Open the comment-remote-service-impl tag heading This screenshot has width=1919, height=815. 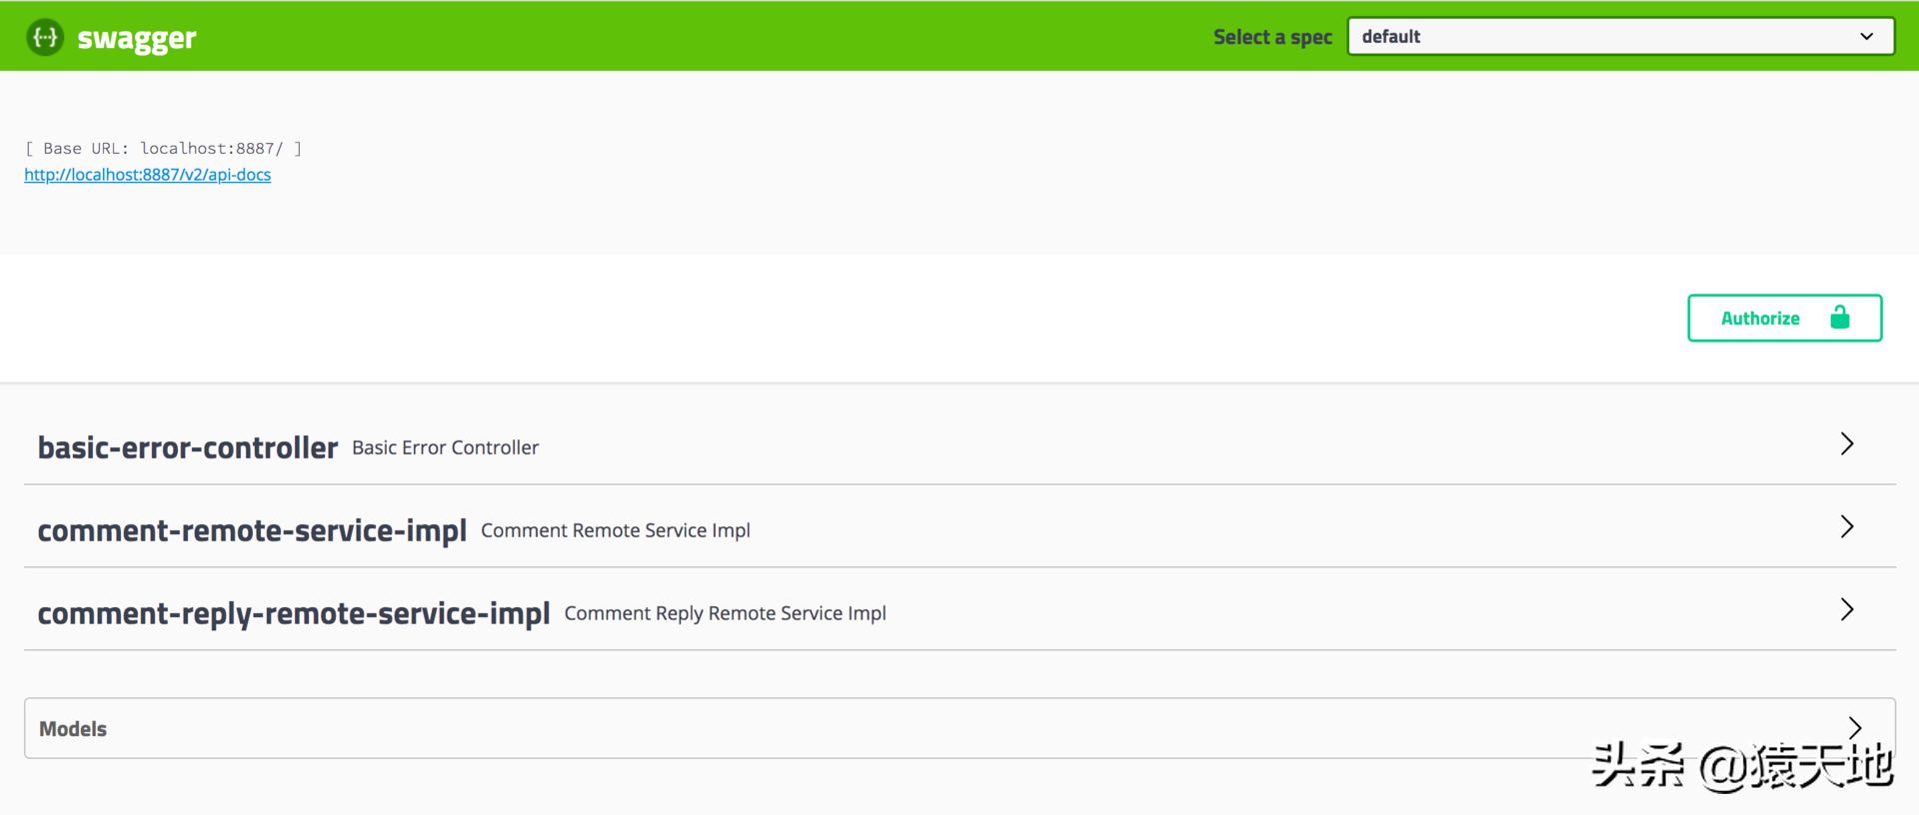(x=252, y=530)
